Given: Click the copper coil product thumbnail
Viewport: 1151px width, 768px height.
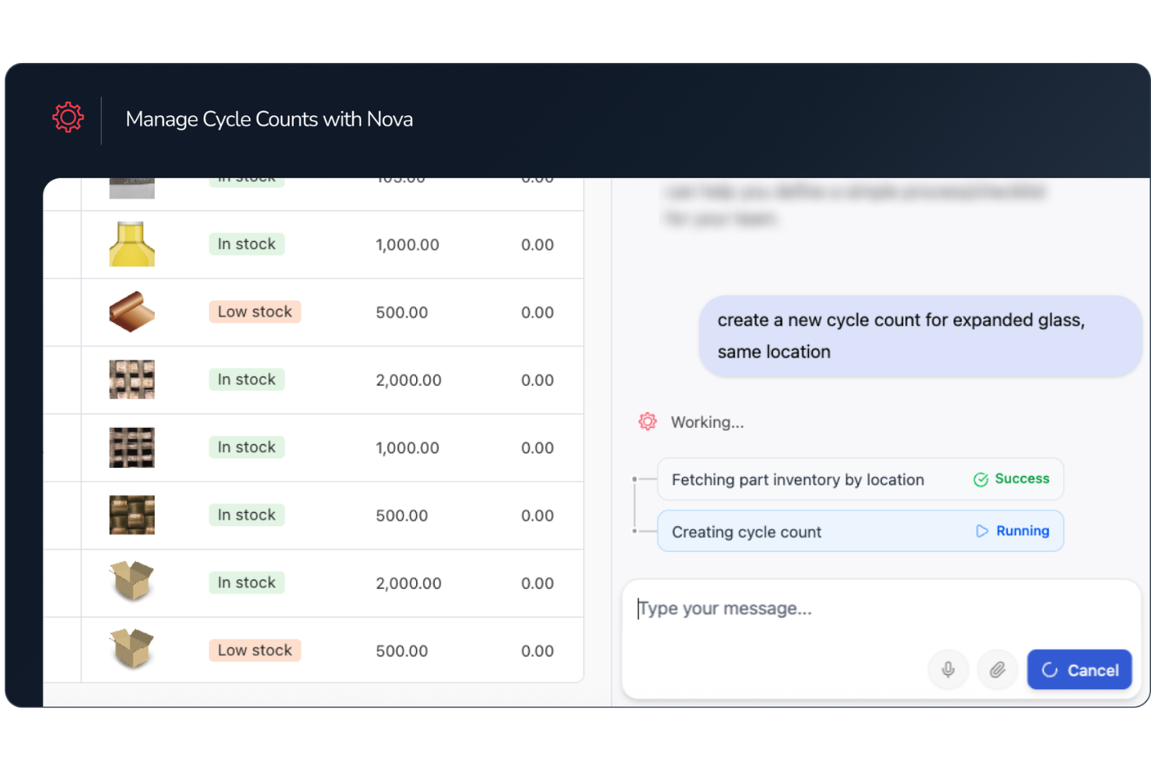Looking at the screenshot, I should pos(131,311).
